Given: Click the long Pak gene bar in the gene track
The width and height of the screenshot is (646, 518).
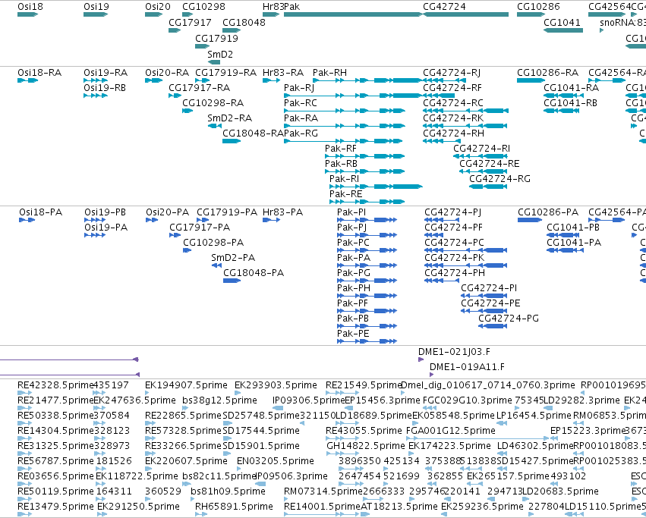Looking at the screenshot, I should pos(353,14).
